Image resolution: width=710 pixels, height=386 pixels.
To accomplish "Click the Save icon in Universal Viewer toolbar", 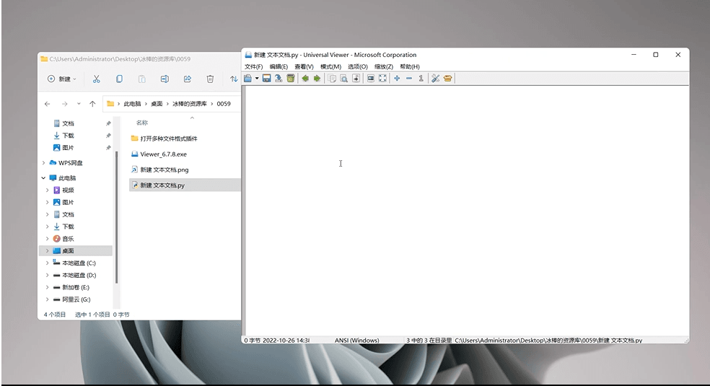I will tap(266, 78).
